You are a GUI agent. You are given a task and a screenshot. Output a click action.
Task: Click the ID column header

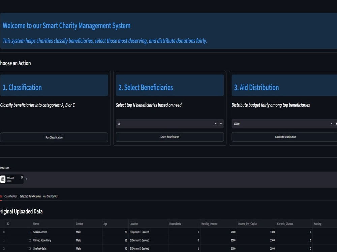click(19, 224)
